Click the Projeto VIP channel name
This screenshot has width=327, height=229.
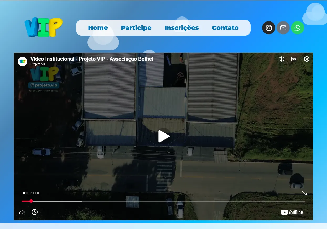(x=38, y=64)
